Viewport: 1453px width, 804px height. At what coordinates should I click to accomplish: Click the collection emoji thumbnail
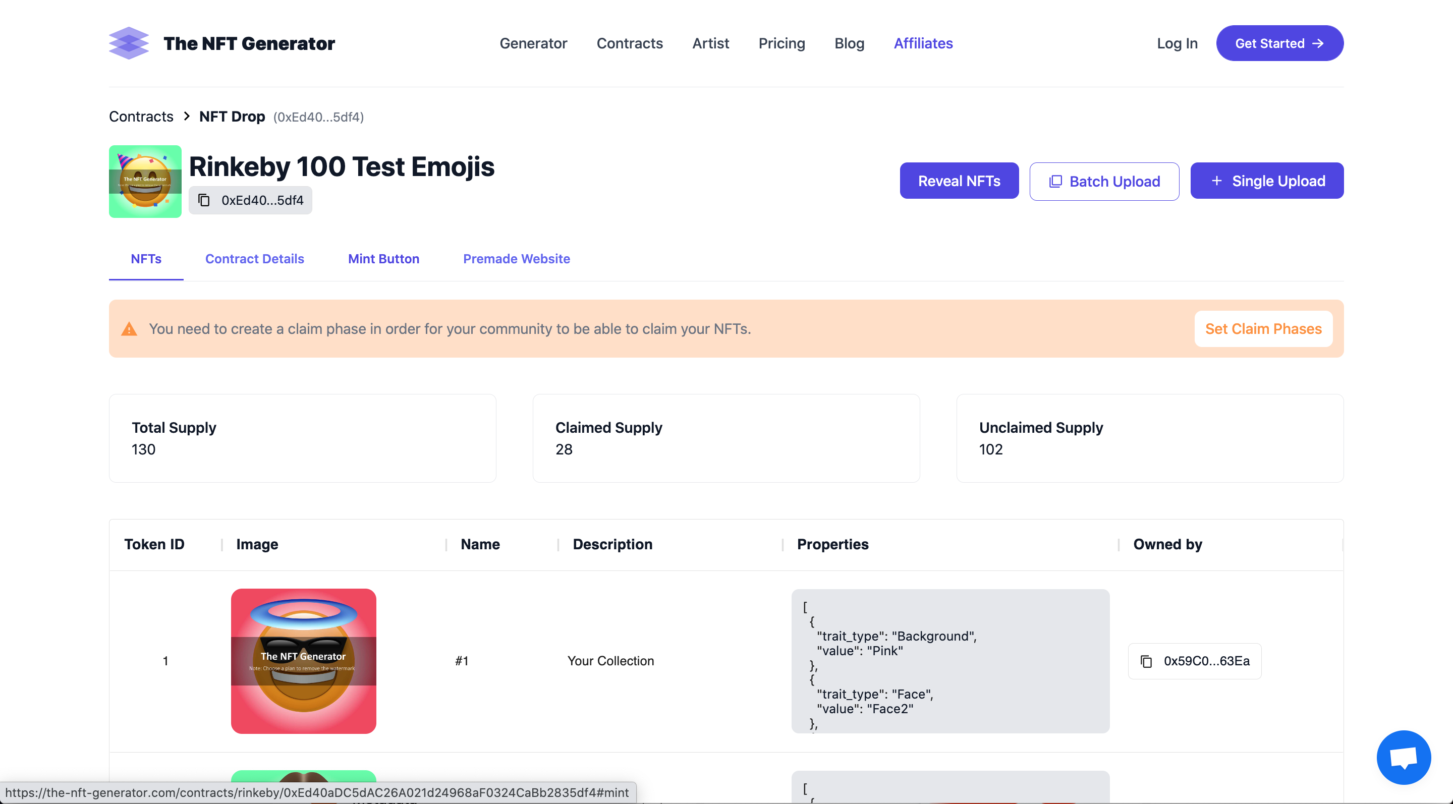click(145, 182)
